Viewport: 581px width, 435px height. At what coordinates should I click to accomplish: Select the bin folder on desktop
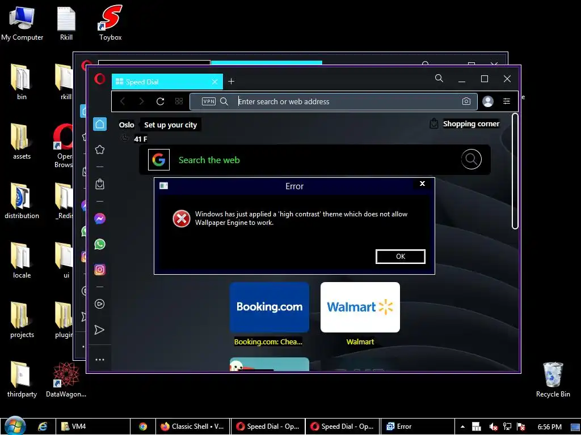point(22,82)
